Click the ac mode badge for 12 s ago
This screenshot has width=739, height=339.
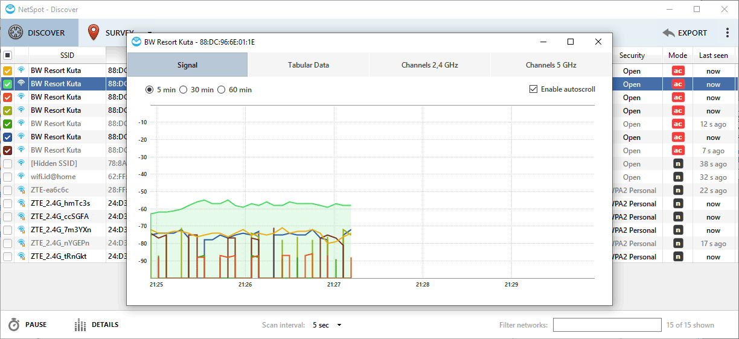678,124
